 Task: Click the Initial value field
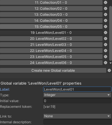click(x=77, y=101)
